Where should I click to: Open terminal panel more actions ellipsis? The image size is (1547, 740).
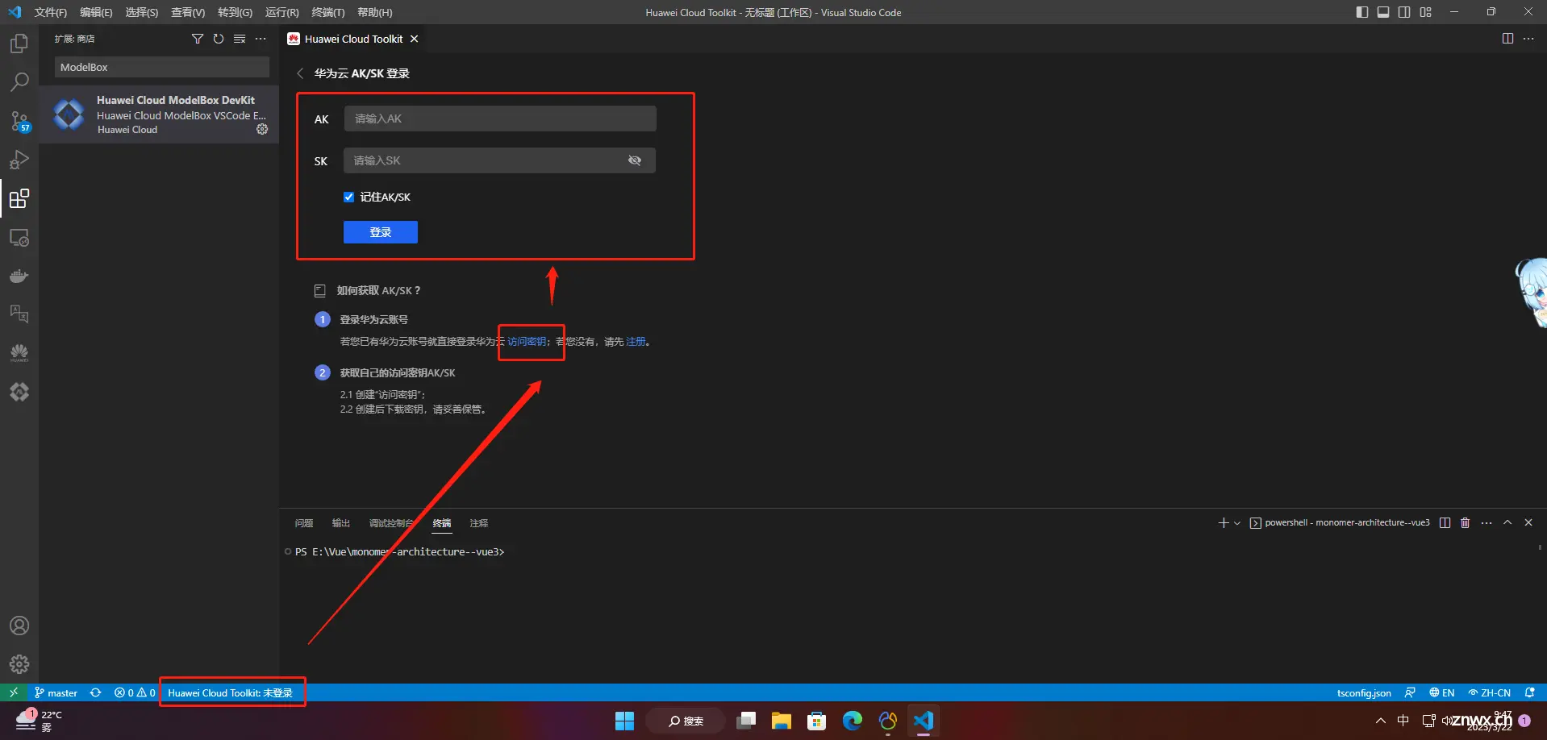tap(1487, 523)
